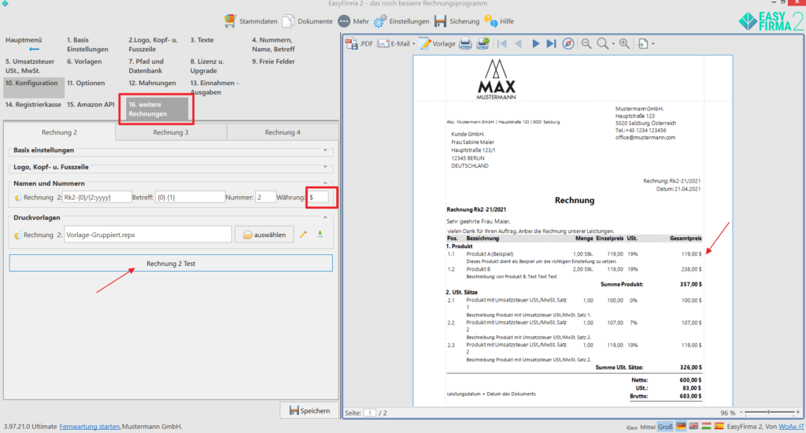Click the green download template icon

[320, 235]
